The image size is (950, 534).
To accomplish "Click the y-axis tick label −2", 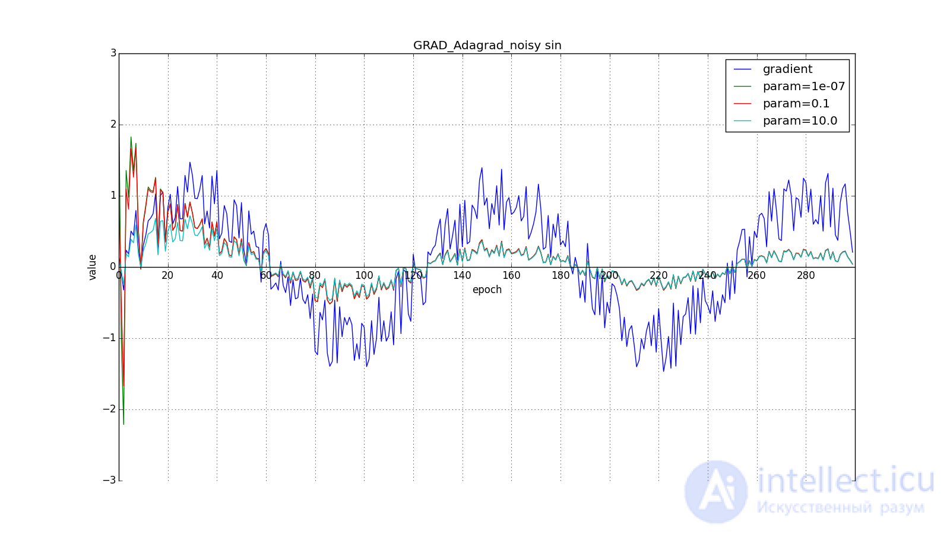I will point(109,409).
